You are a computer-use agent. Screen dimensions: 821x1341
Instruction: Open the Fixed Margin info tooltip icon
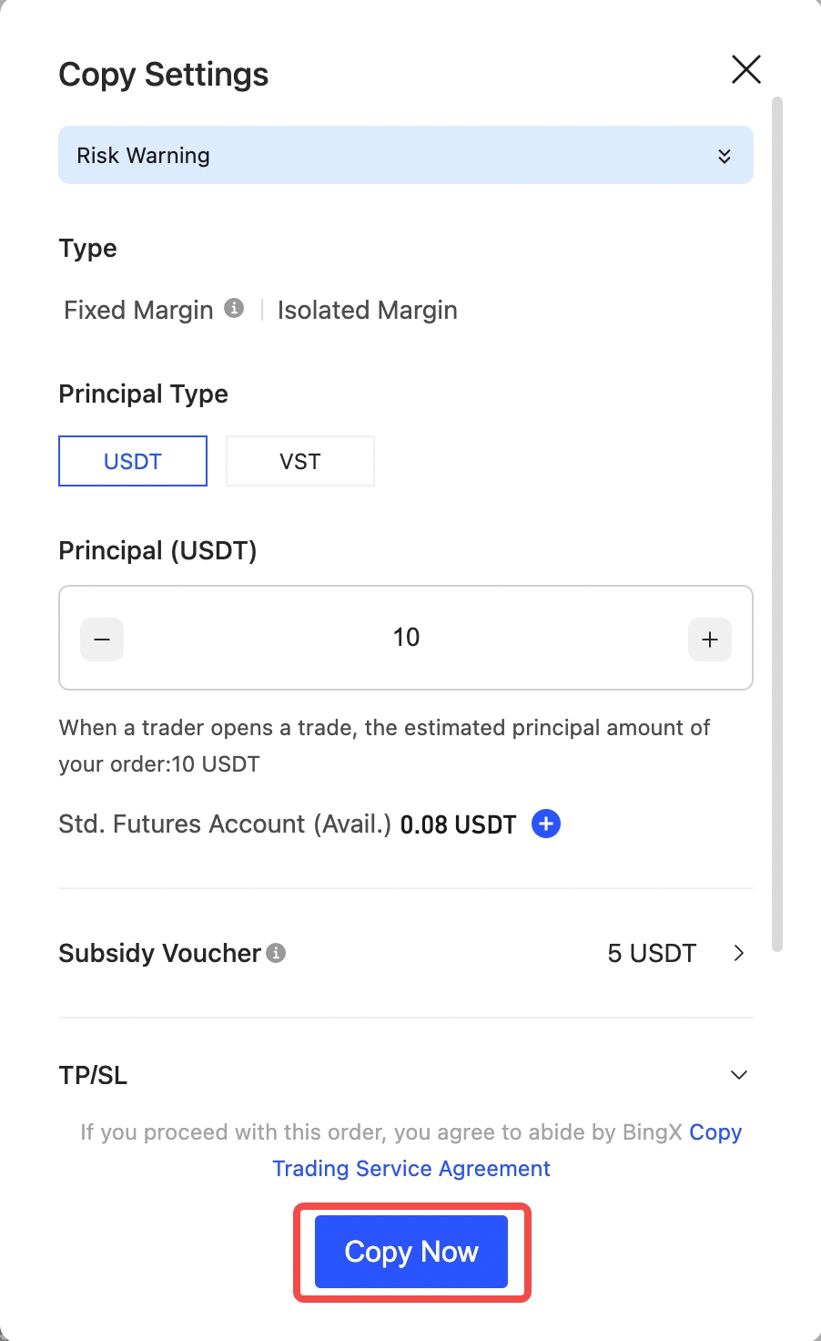(234, 309)
